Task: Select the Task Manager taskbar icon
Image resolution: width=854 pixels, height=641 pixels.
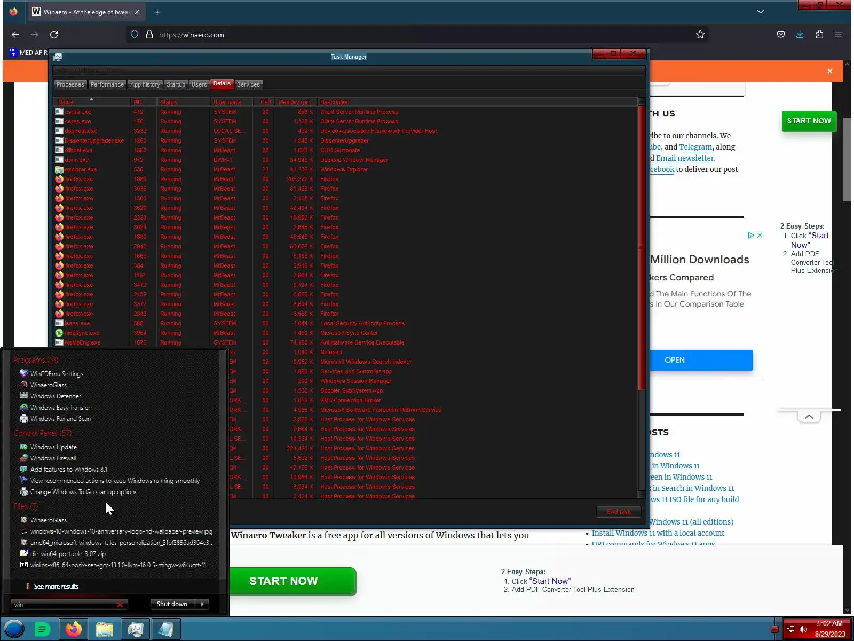Action: (136, 629)
